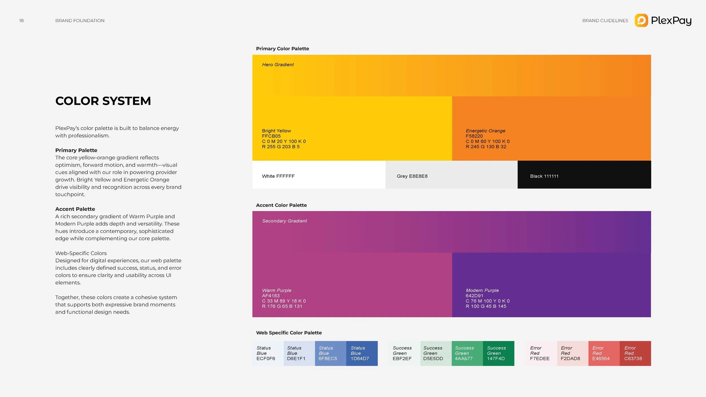
Task: Pick Success Green 4AAb77 swatch
Action: 467,353
